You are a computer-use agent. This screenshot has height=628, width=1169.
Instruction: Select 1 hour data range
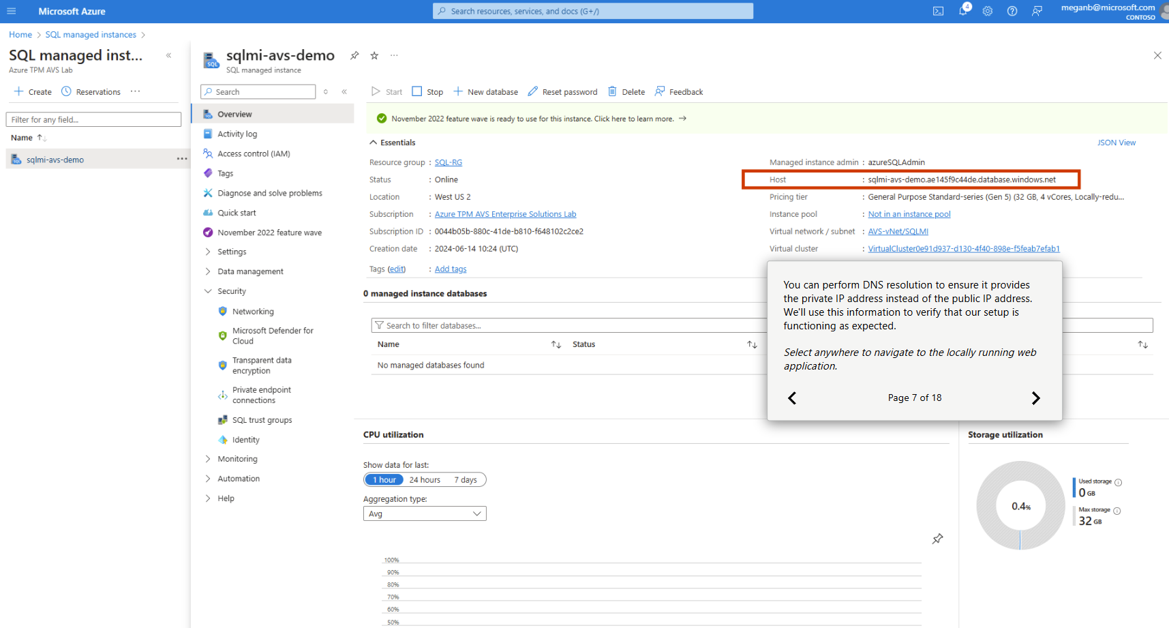384,480
